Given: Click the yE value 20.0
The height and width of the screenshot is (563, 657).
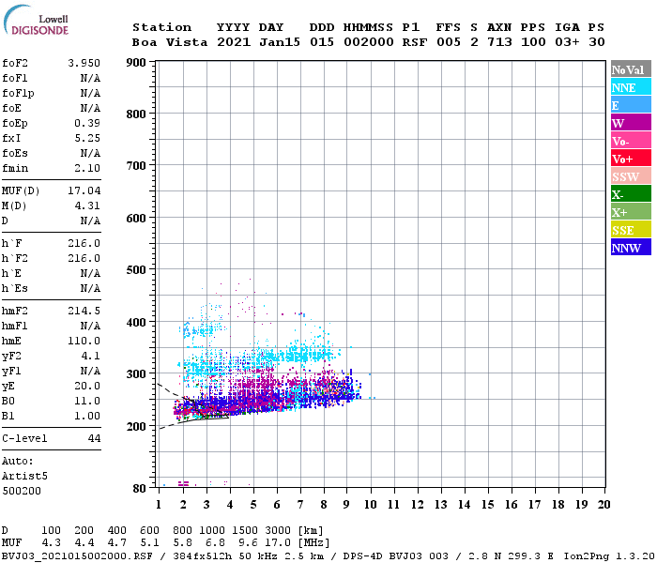Looking at the screenshot, I should [87, 387].
